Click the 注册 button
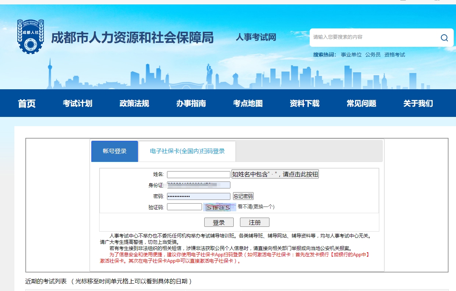Screen dimensions: 456x291 (254, 222)
